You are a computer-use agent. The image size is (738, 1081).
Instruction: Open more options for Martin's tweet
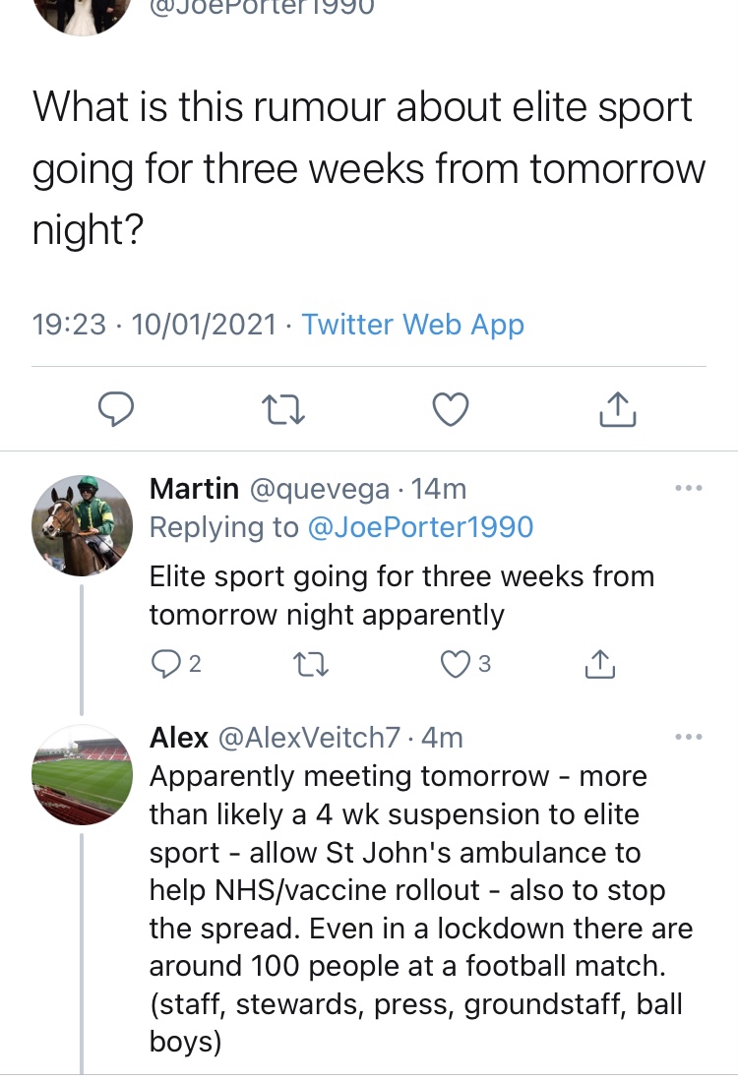point(689,488)
